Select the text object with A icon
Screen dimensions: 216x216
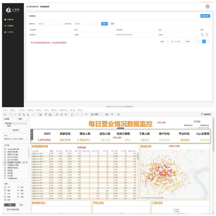tap(7, 194)
